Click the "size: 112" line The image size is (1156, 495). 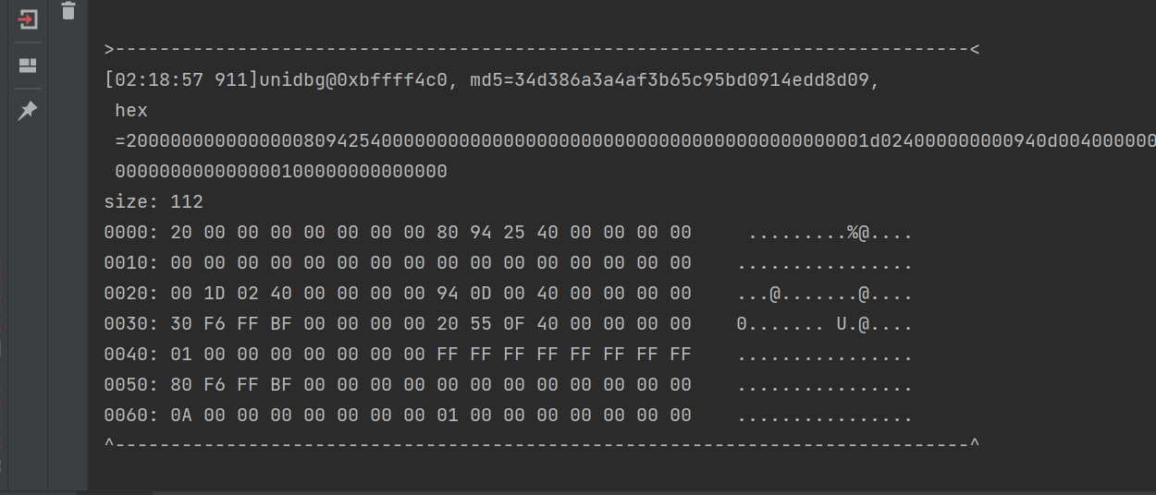(x=154, y=202)
